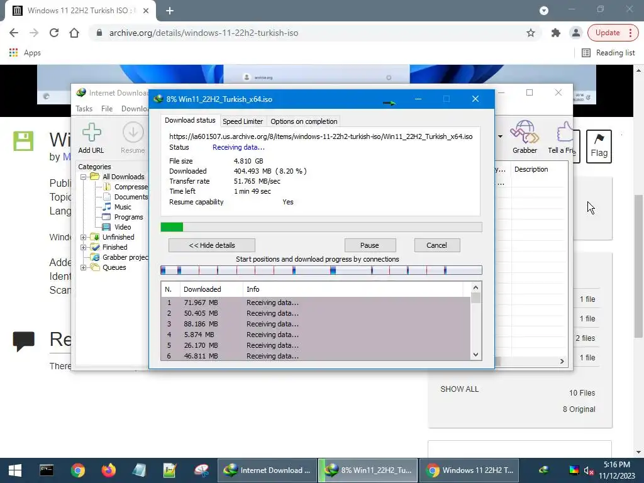
Task: Open Chrome home page button
Action: point(74,33)
